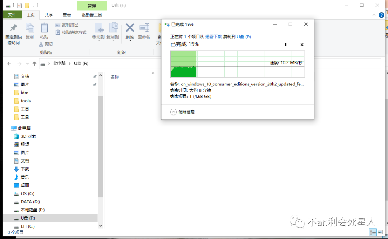The height and width of the screenshot is (239, 388).
Task: Click the Copy to (复制到) icon
Action: (x=113, y=28)
